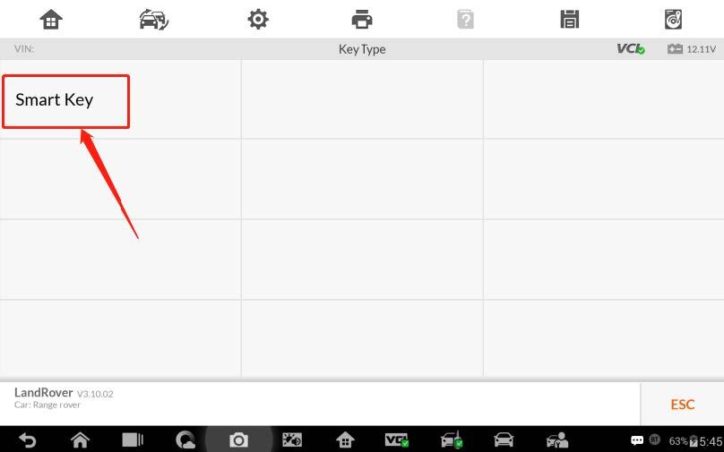Image resolution: width=724 pixels, height=452 pixels.
Task: Open the VCI shortcut in bottom bar
Action: coord(397,440)
